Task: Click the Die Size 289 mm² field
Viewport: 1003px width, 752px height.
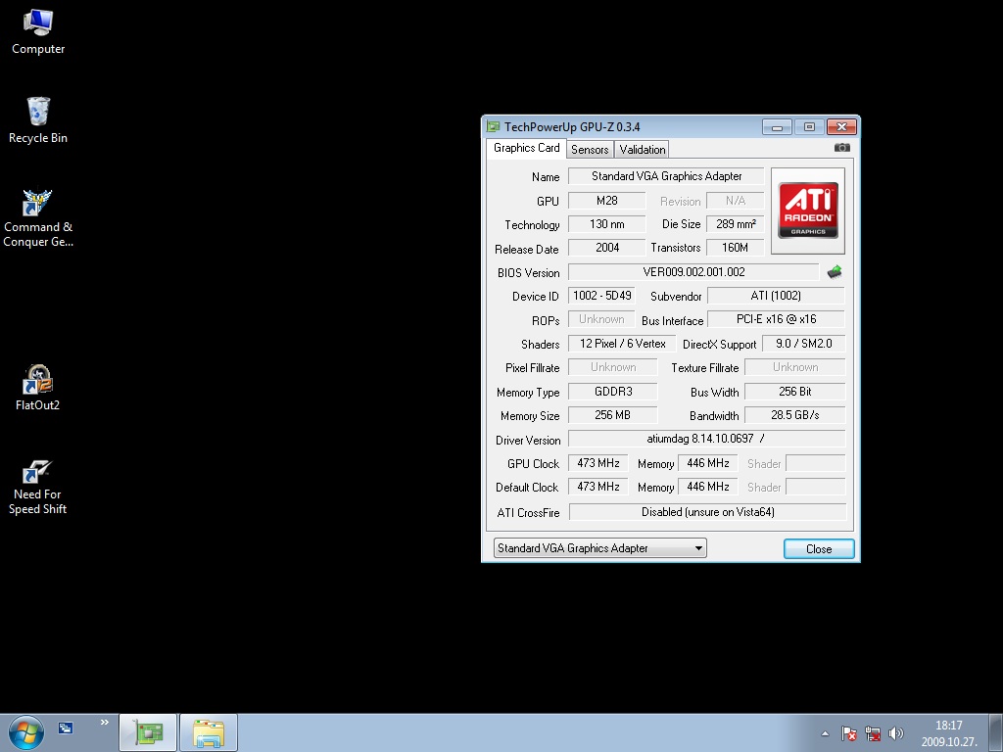Action: point(735,224)
